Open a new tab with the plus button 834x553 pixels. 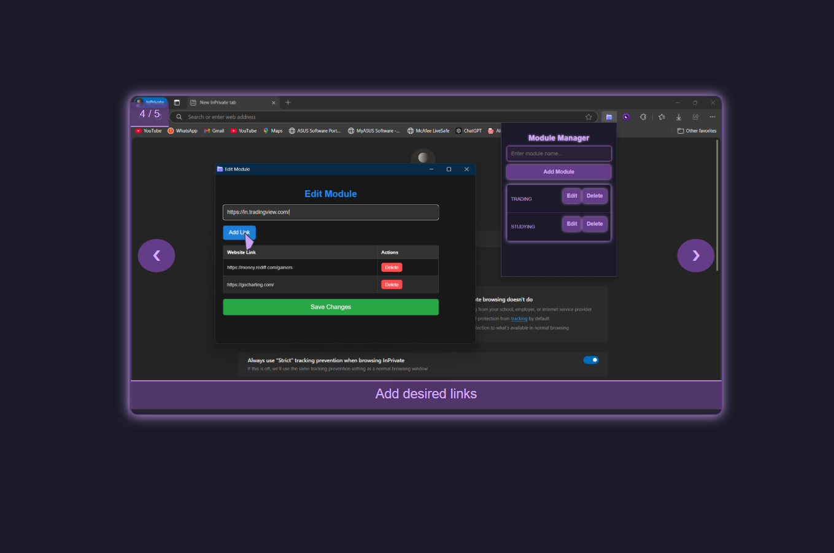(x=288, y=102)
